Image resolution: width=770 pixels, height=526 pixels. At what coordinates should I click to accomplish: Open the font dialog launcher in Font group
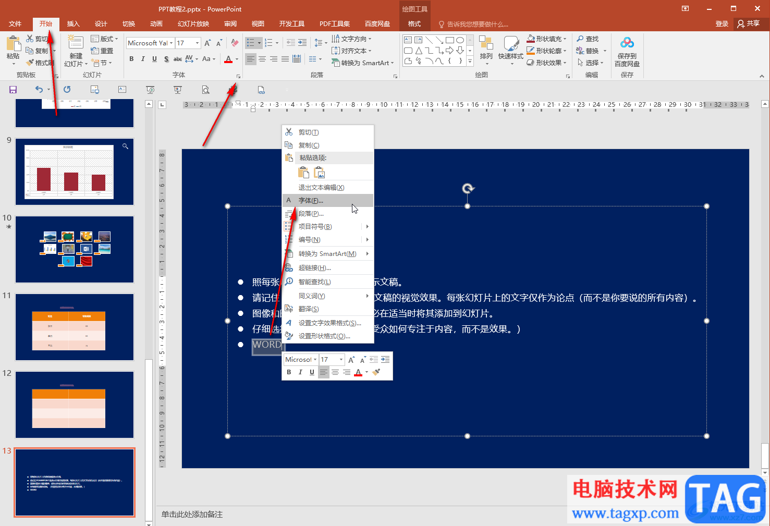tap(238, 76)
